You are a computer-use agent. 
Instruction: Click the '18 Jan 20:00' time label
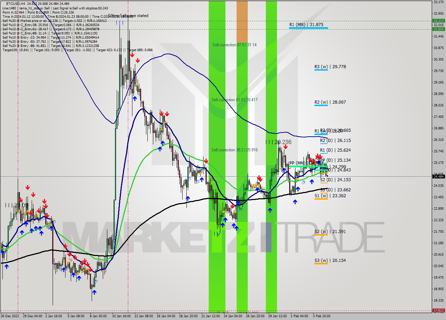click(x=188, y=316)
